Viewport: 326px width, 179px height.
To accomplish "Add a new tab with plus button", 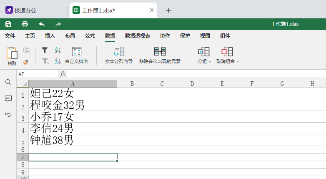I will coord(168,10).
